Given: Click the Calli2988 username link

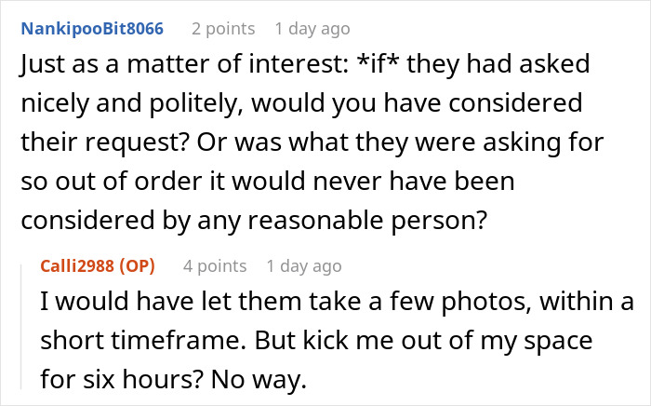Looking at the screenshot, I should [x=75, y=266].
